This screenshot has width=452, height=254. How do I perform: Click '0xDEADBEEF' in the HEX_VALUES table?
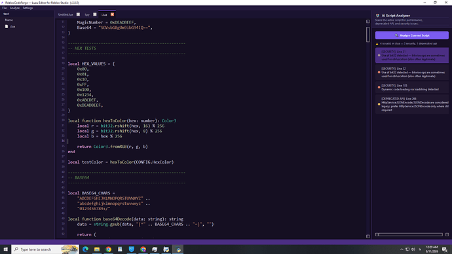pyautogui.click(x=89, y=105)
